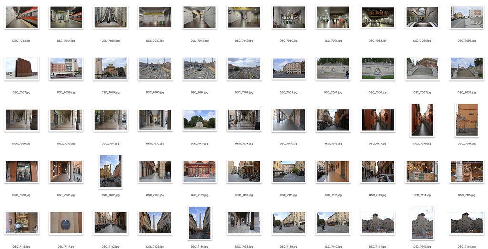Pick the DSC_7062.jpg thumbnail

click(244, 68)
